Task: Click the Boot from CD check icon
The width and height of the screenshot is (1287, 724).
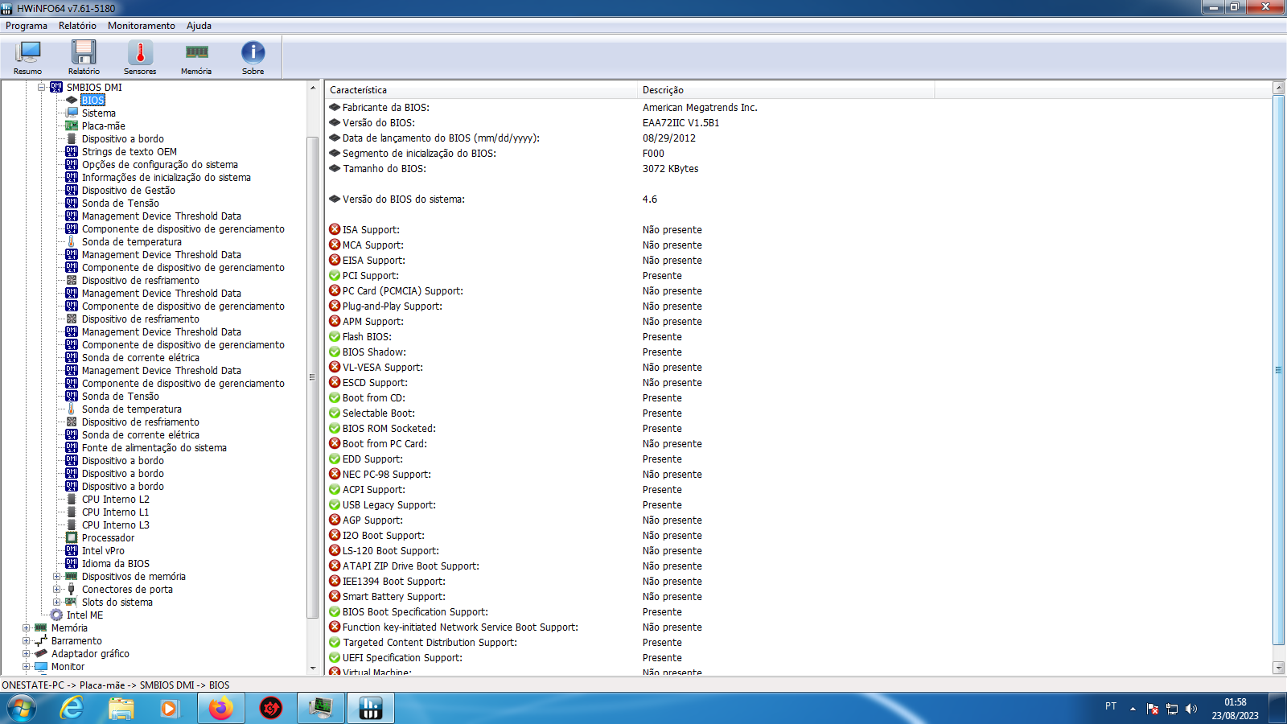Action: click(x=335, y=397)
